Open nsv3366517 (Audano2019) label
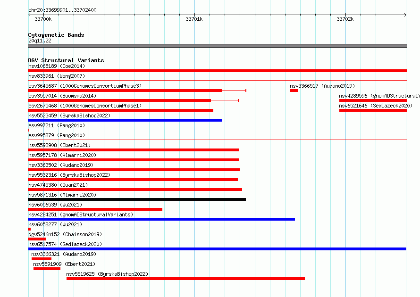Viewport: 420px width, 297px height. click(322, 86)
